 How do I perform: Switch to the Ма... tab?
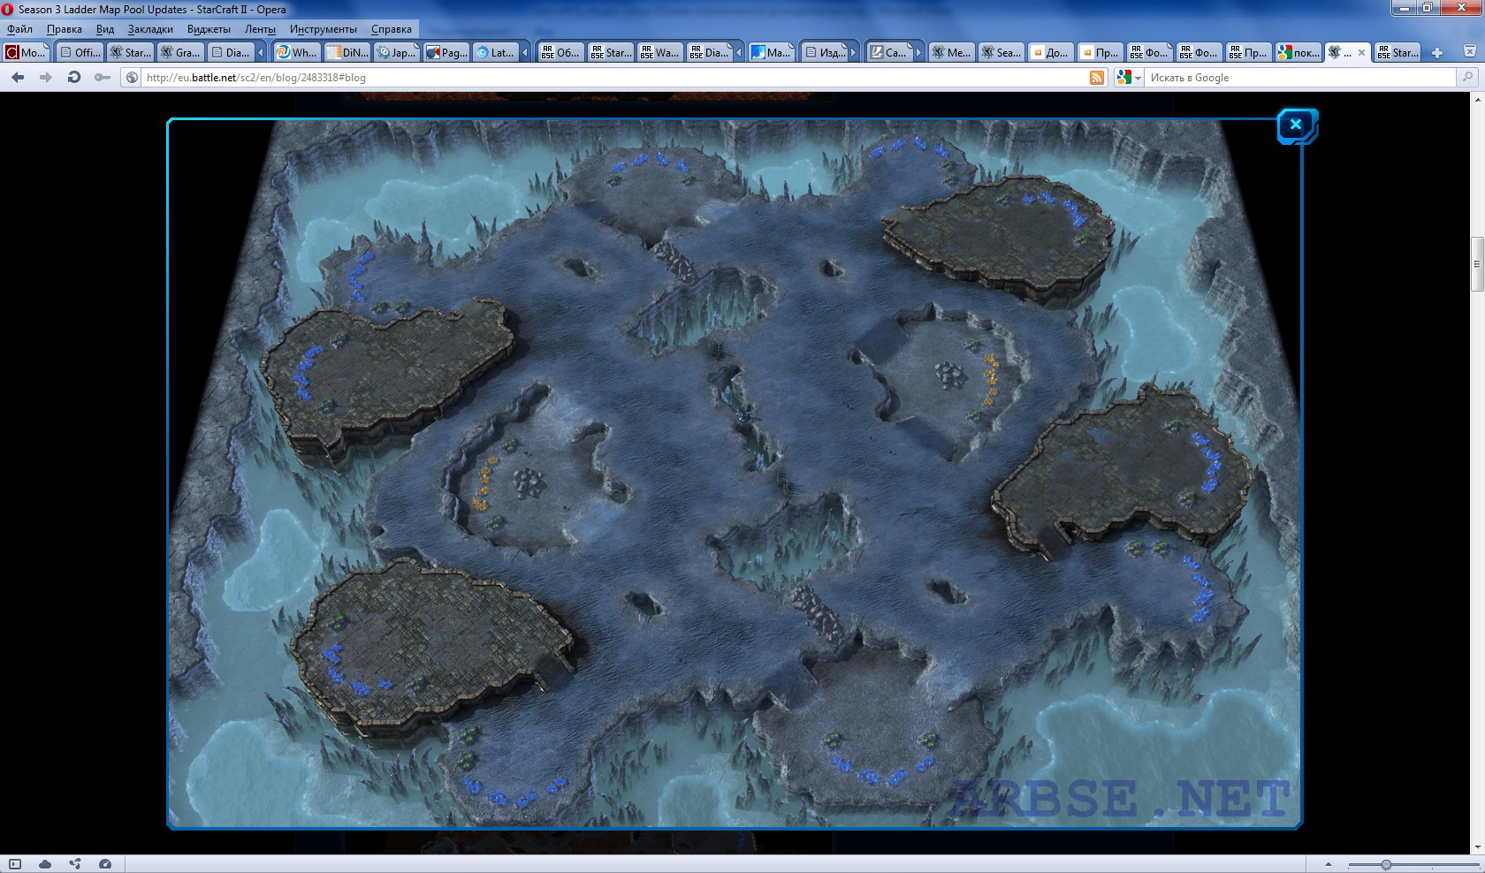(771, 53)
